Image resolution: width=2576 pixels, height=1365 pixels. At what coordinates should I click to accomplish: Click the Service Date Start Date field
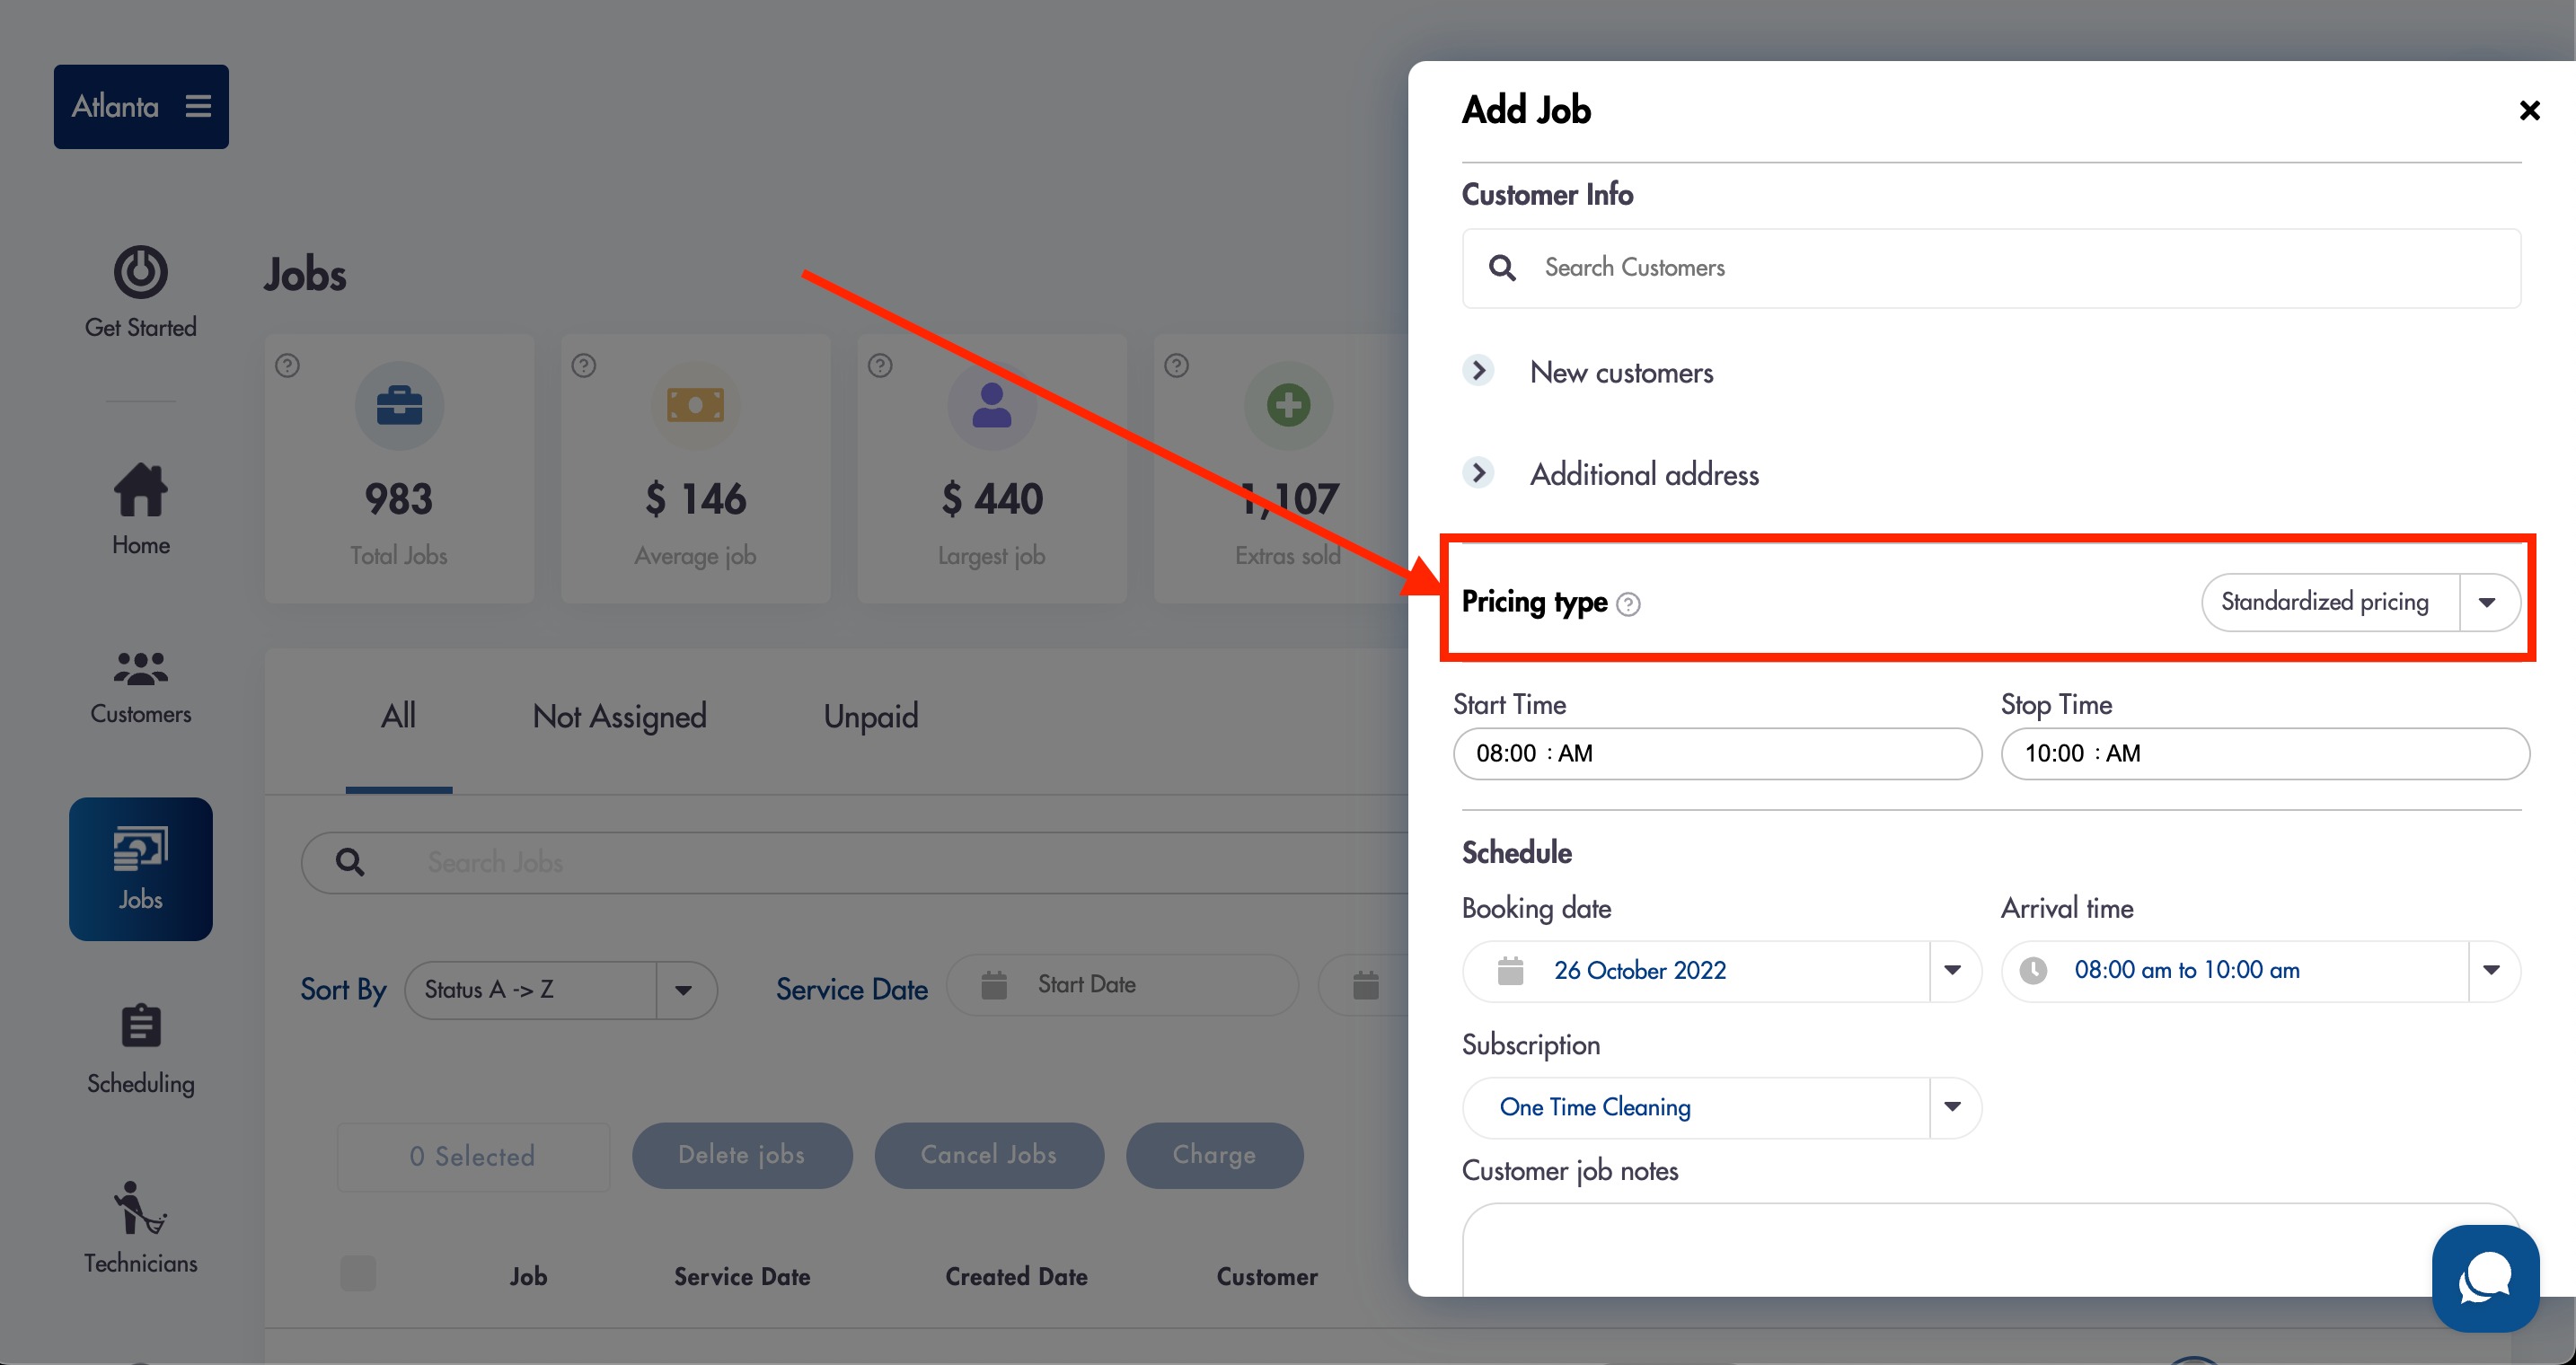[x=1122, y=985]
